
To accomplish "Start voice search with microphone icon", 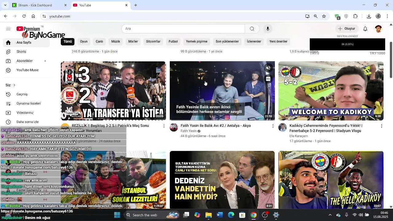I will [x=268, y=29].
